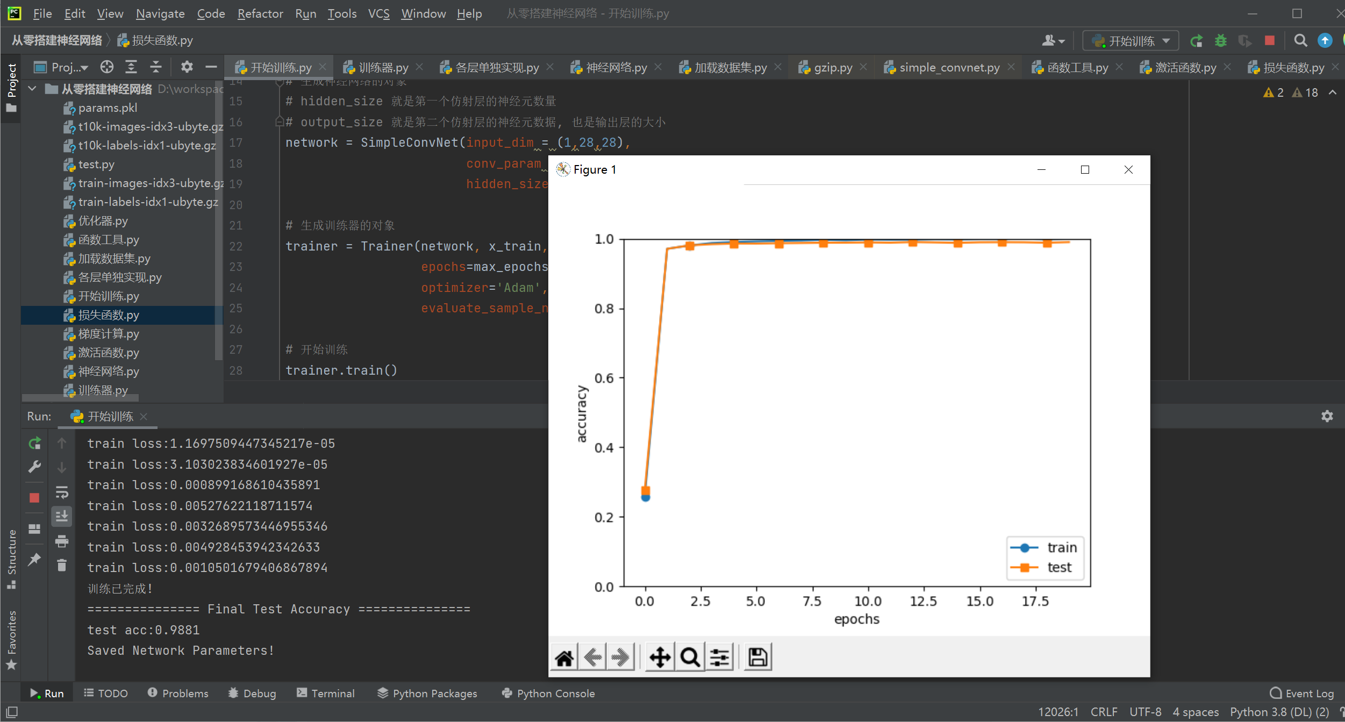This screenshot has height=722, width=1345.
Task: Open the Navigate menu
Action: [160, 13]
